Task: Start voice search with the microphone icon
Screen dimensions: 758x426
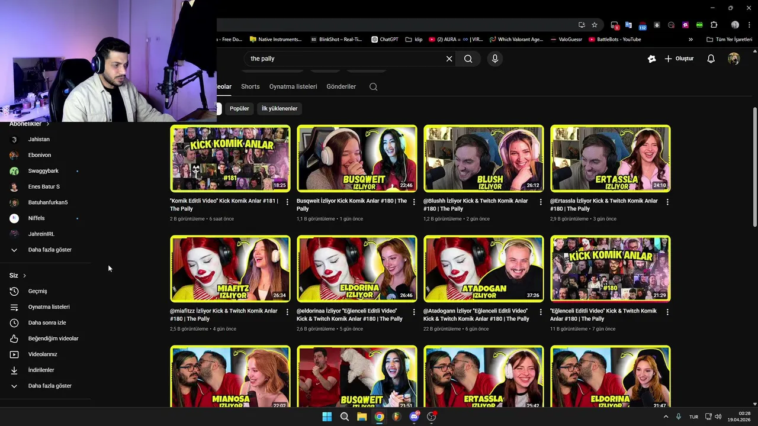Action: click(495, 59)
